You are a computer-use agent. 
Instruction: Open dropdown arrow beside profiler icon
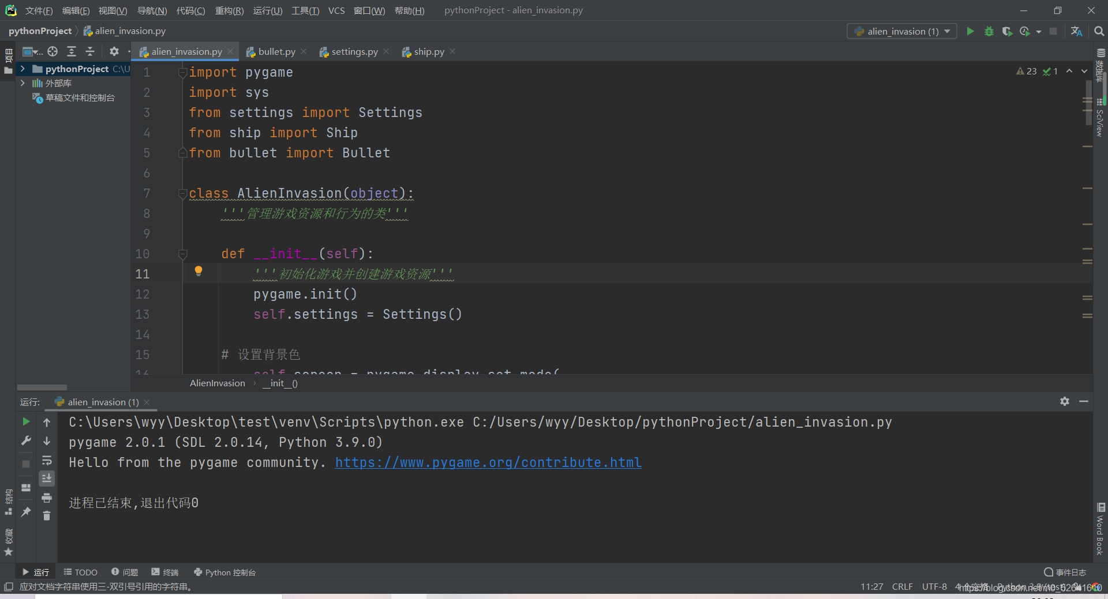[1039, 32]
